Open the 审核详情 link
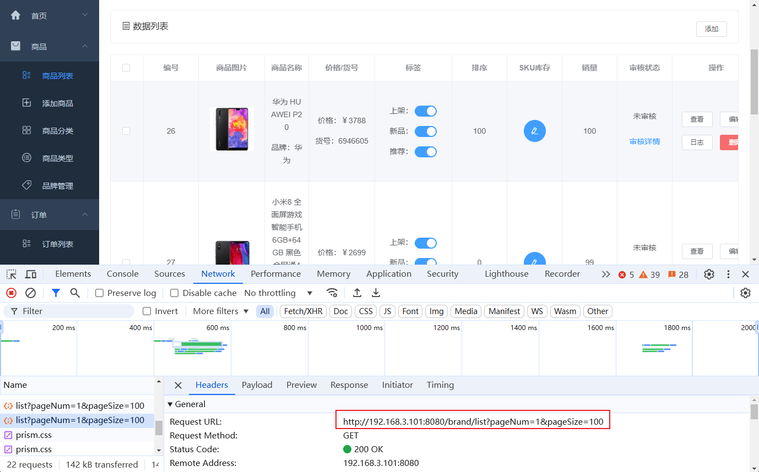 [x=644, y=141]
